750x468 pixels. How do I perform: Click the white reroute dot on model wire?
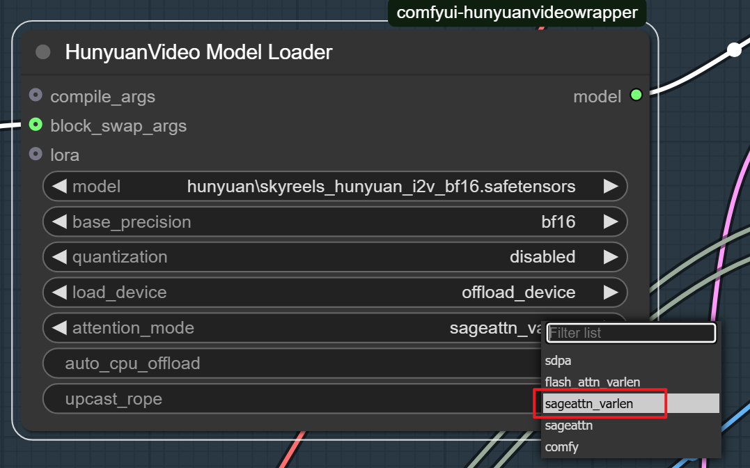click(x=734, y=49)
